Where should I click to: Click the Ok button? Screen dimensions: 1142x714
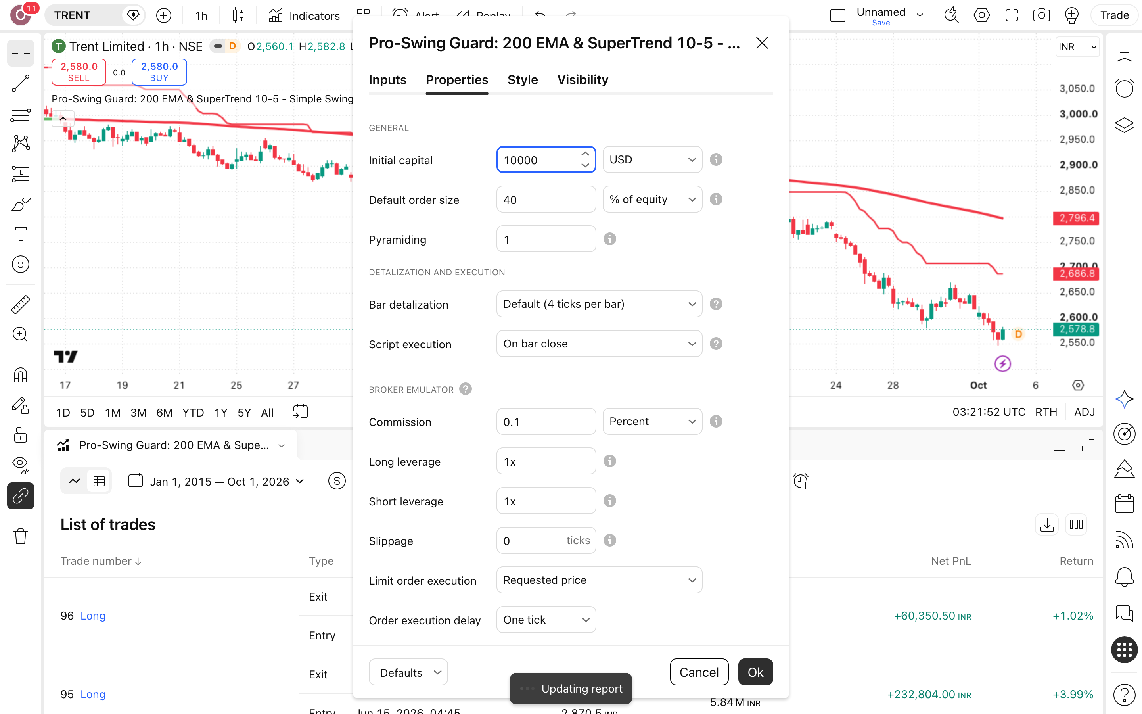click(755, 672)
